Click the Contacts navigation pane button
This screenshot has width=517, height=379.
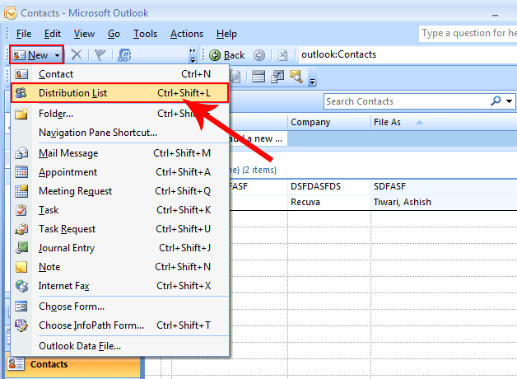75,364
